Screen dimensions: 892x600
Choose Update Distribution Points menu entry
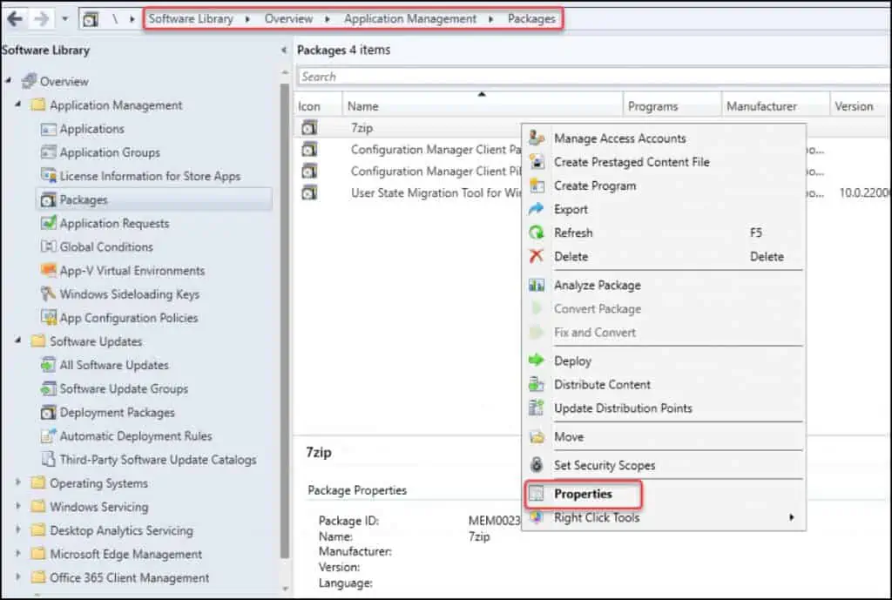623,408
